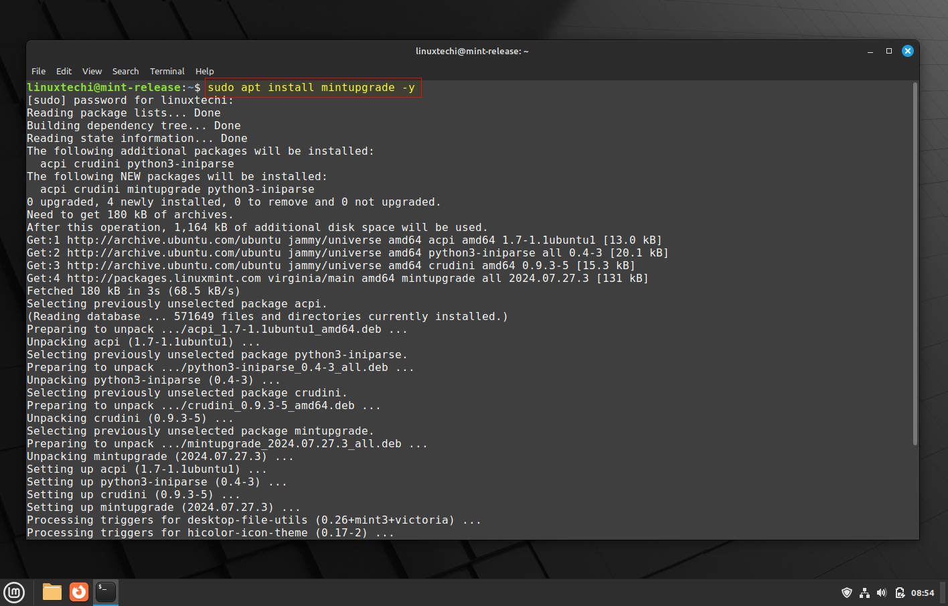
Task: Click the line '[sudo] password for linuxtechi:'
Action: [131, 100]
